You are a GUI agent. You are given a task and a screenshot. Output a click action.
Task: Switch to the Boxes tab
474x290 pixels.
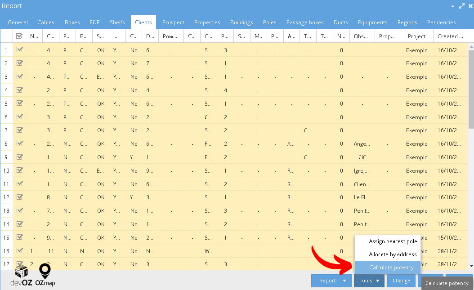72,22
